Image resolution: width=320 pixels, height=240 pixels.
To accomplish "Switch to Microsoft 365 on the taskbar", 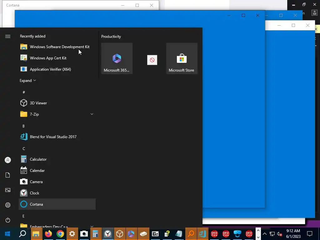I will pyautogui.click(x=131, y=234).
